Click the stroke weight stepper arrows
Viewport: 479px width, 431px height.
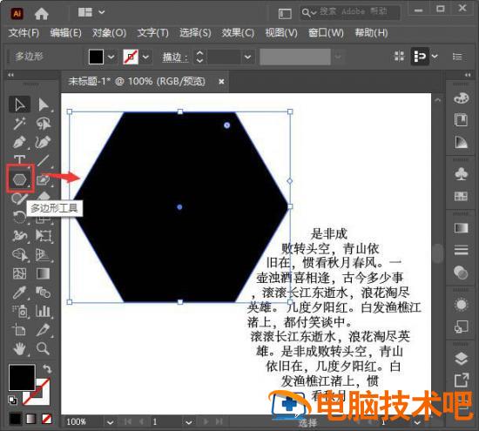199,57
